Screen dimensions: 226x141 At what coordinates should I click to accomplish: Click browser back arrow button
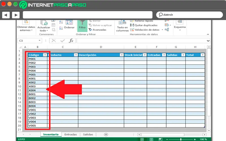click(x=6, y=15)
